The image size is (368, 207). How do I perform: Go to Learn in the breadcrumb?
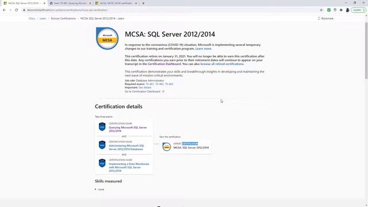click(43, 18)
